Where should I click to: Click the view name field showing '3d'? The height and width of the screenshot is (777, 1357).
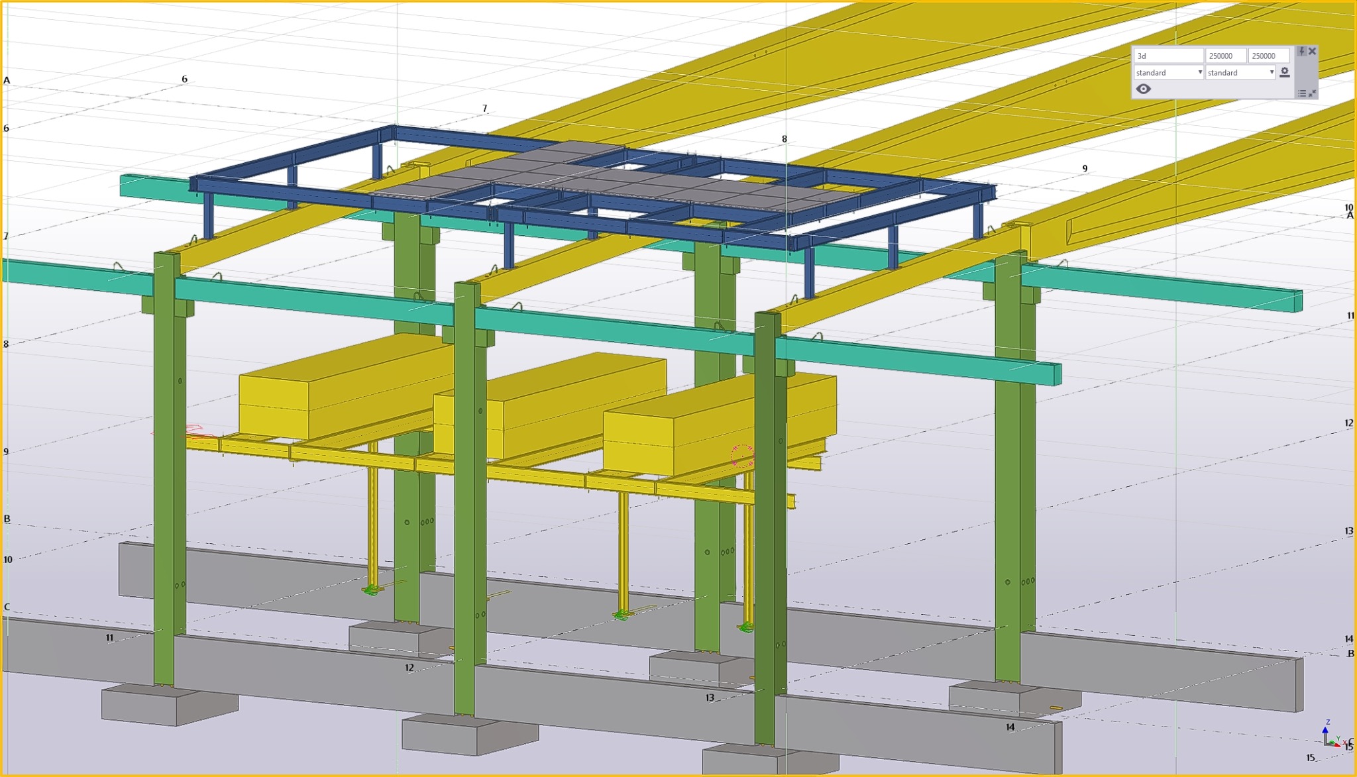pyautogui.click(x=1168, y=55)
